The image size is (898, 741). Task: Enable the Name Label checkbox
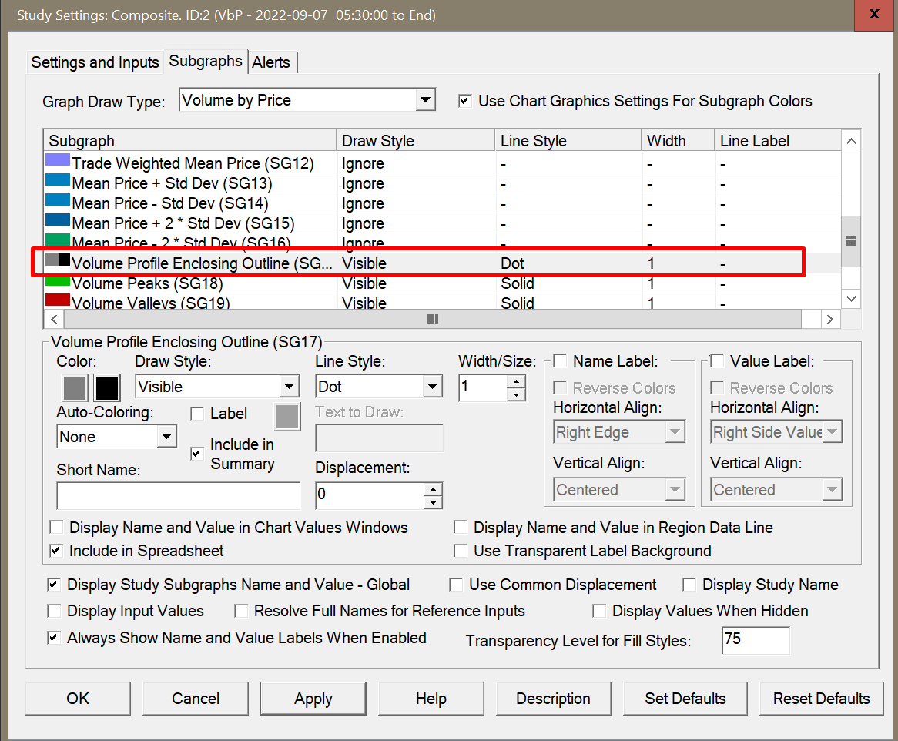560,361
